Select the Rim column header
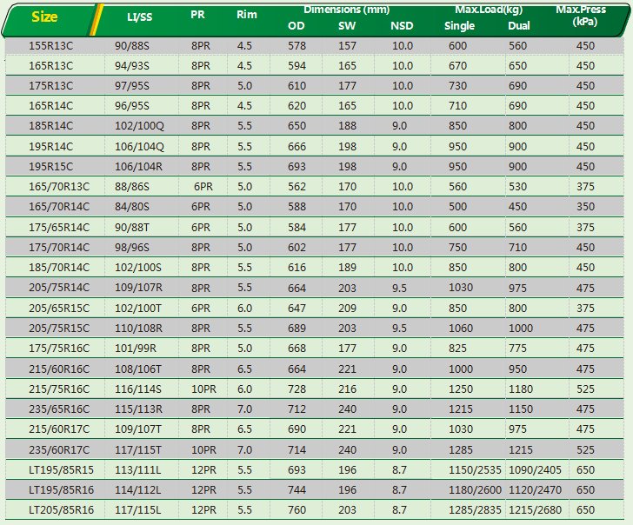 click(x=246, y=15)
